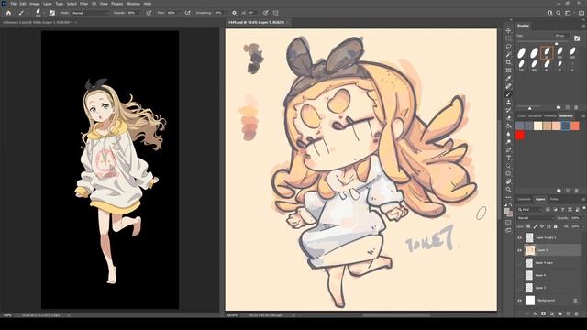Screen dimensions: 587x330
Task: Open the File menu
Action: point(13,4)
